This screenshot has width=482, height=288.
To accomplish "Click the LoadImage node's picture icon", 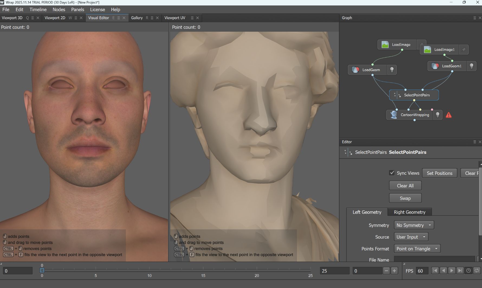I will pyautogui.click(x=385, y=45).
